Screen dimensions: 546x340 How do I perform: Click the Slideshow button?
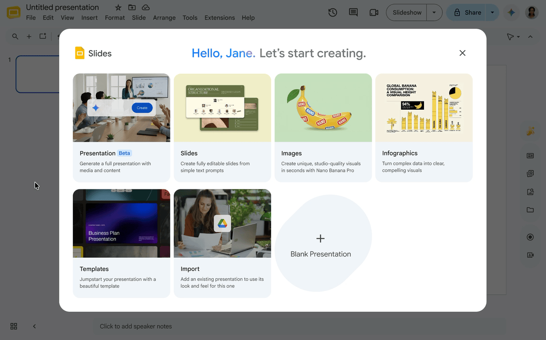(x=407, y=13)
